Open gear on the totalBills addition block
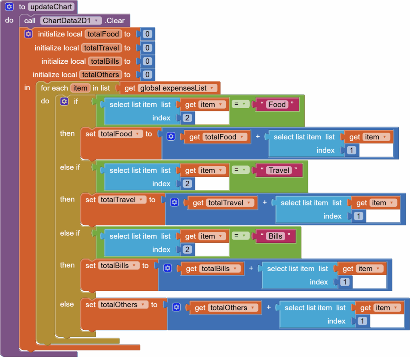Viewport: 410px width, 357px height. (168, 268)
